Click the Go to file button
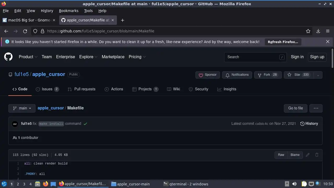This screenshot has height=188, width=334. click(x=295, y=108)
